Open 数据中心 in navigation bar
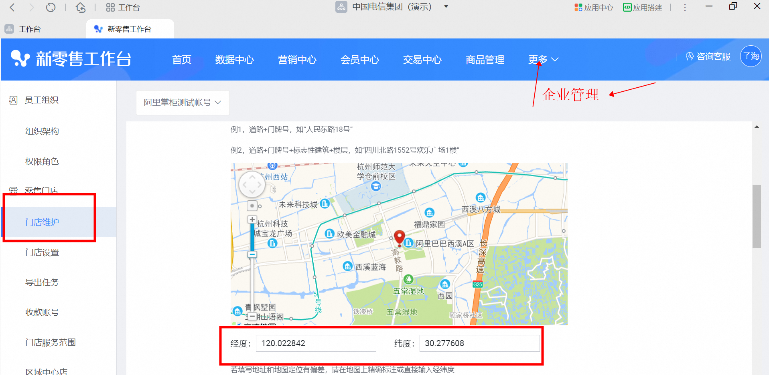 [234, 60]
